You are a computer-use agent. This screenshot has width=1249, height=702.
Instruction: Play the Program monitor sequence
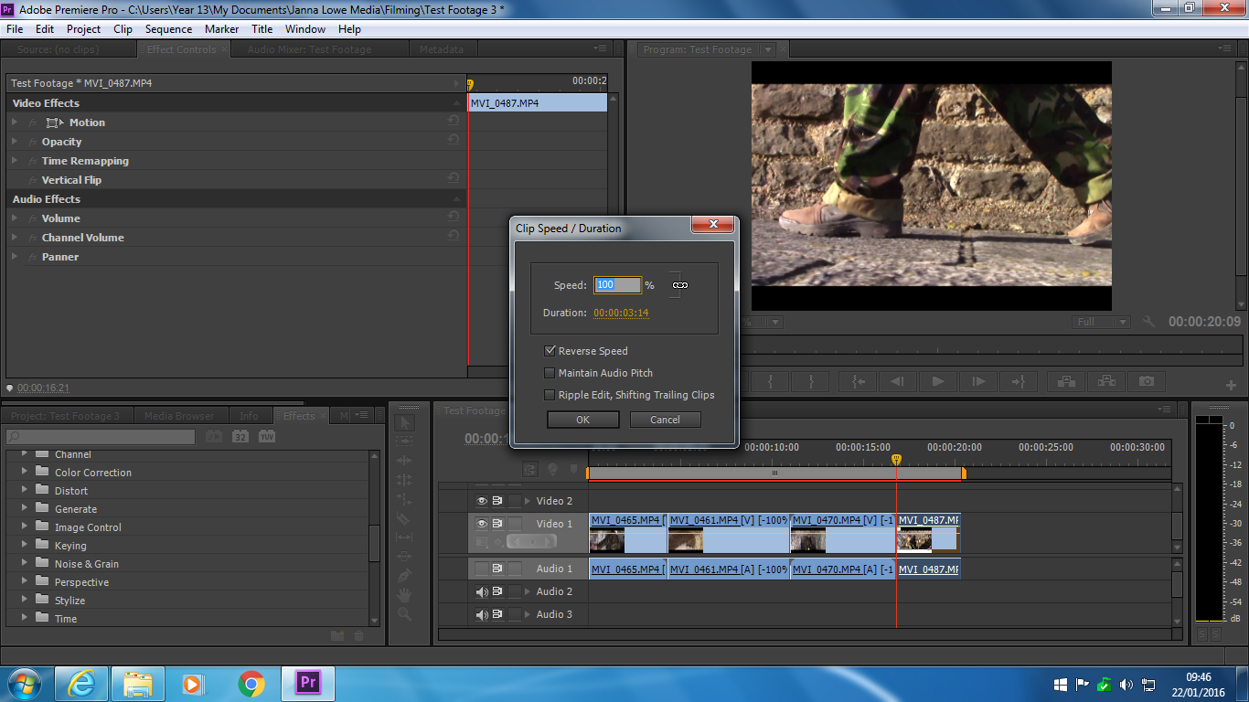[938, 381]
